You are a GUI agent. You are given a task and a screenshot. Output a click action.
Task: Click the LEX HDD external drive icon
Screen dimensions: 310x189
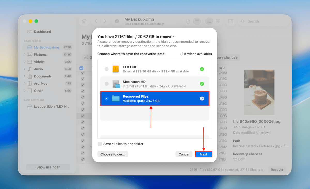[115, 69]
